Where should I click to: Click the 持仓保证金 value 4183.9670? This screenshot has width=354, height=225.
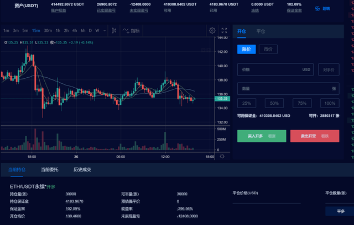(x=74, y=201)
